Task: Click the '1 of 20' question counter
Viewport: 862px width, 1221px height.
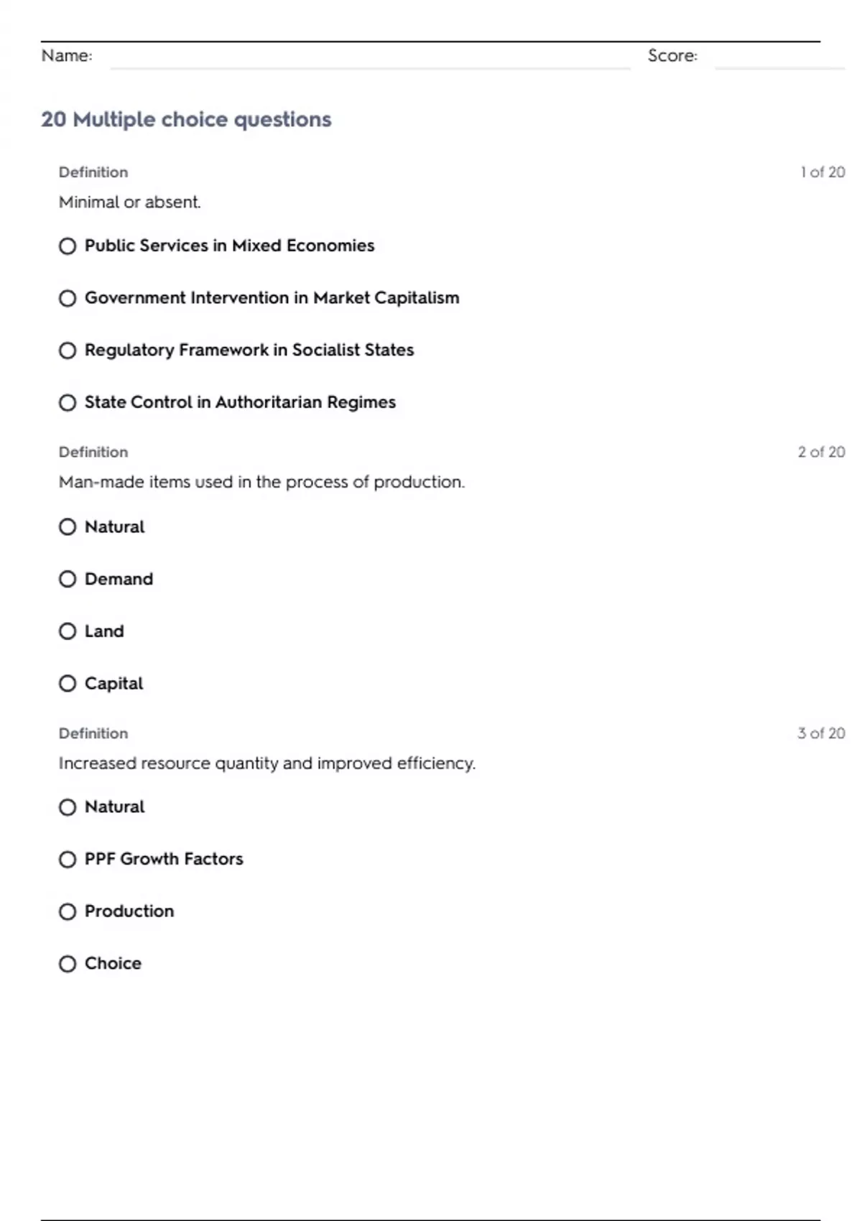Action: (x=822, y=172)
